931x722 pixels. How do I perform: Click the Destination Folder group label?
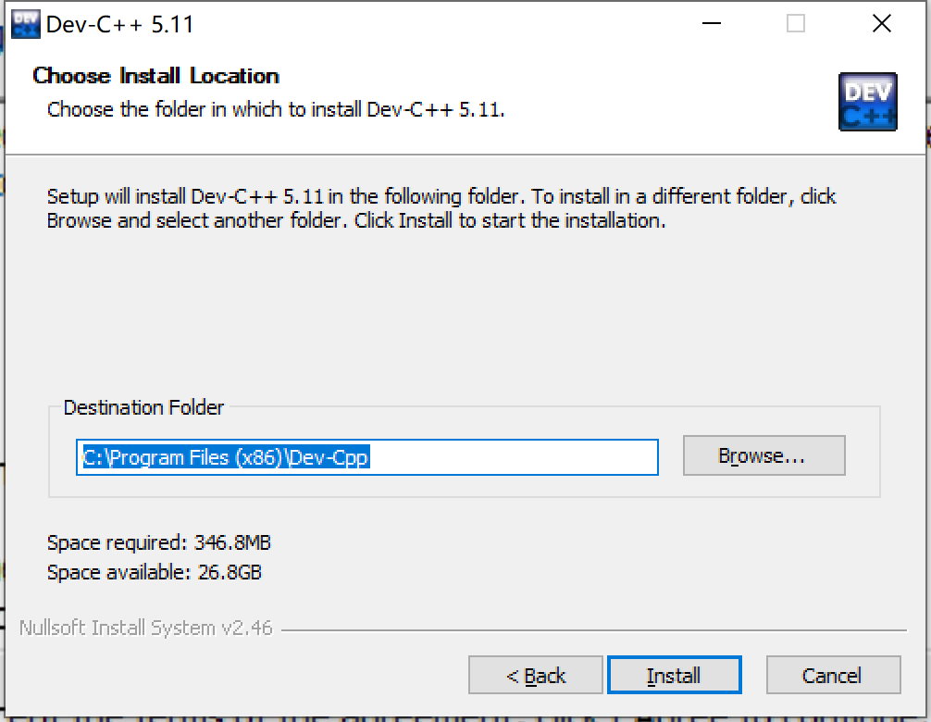(143, 407)
